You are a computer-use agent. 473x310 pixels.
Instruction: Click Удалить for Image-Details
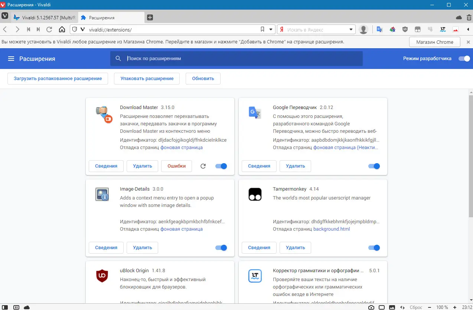(x=143, y=248)
